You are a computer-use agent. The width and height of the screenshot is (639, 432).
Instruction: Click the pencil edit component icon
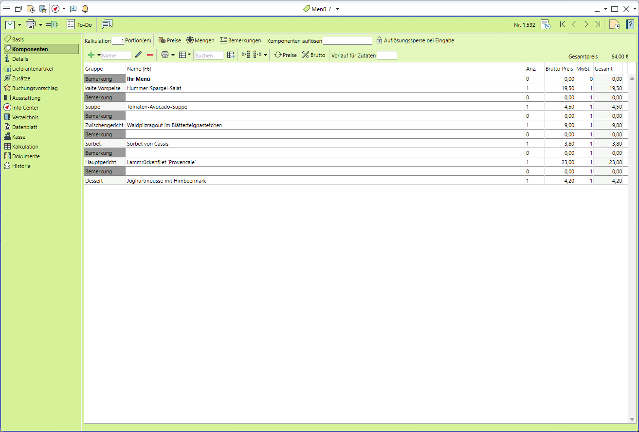coord(138,55)
